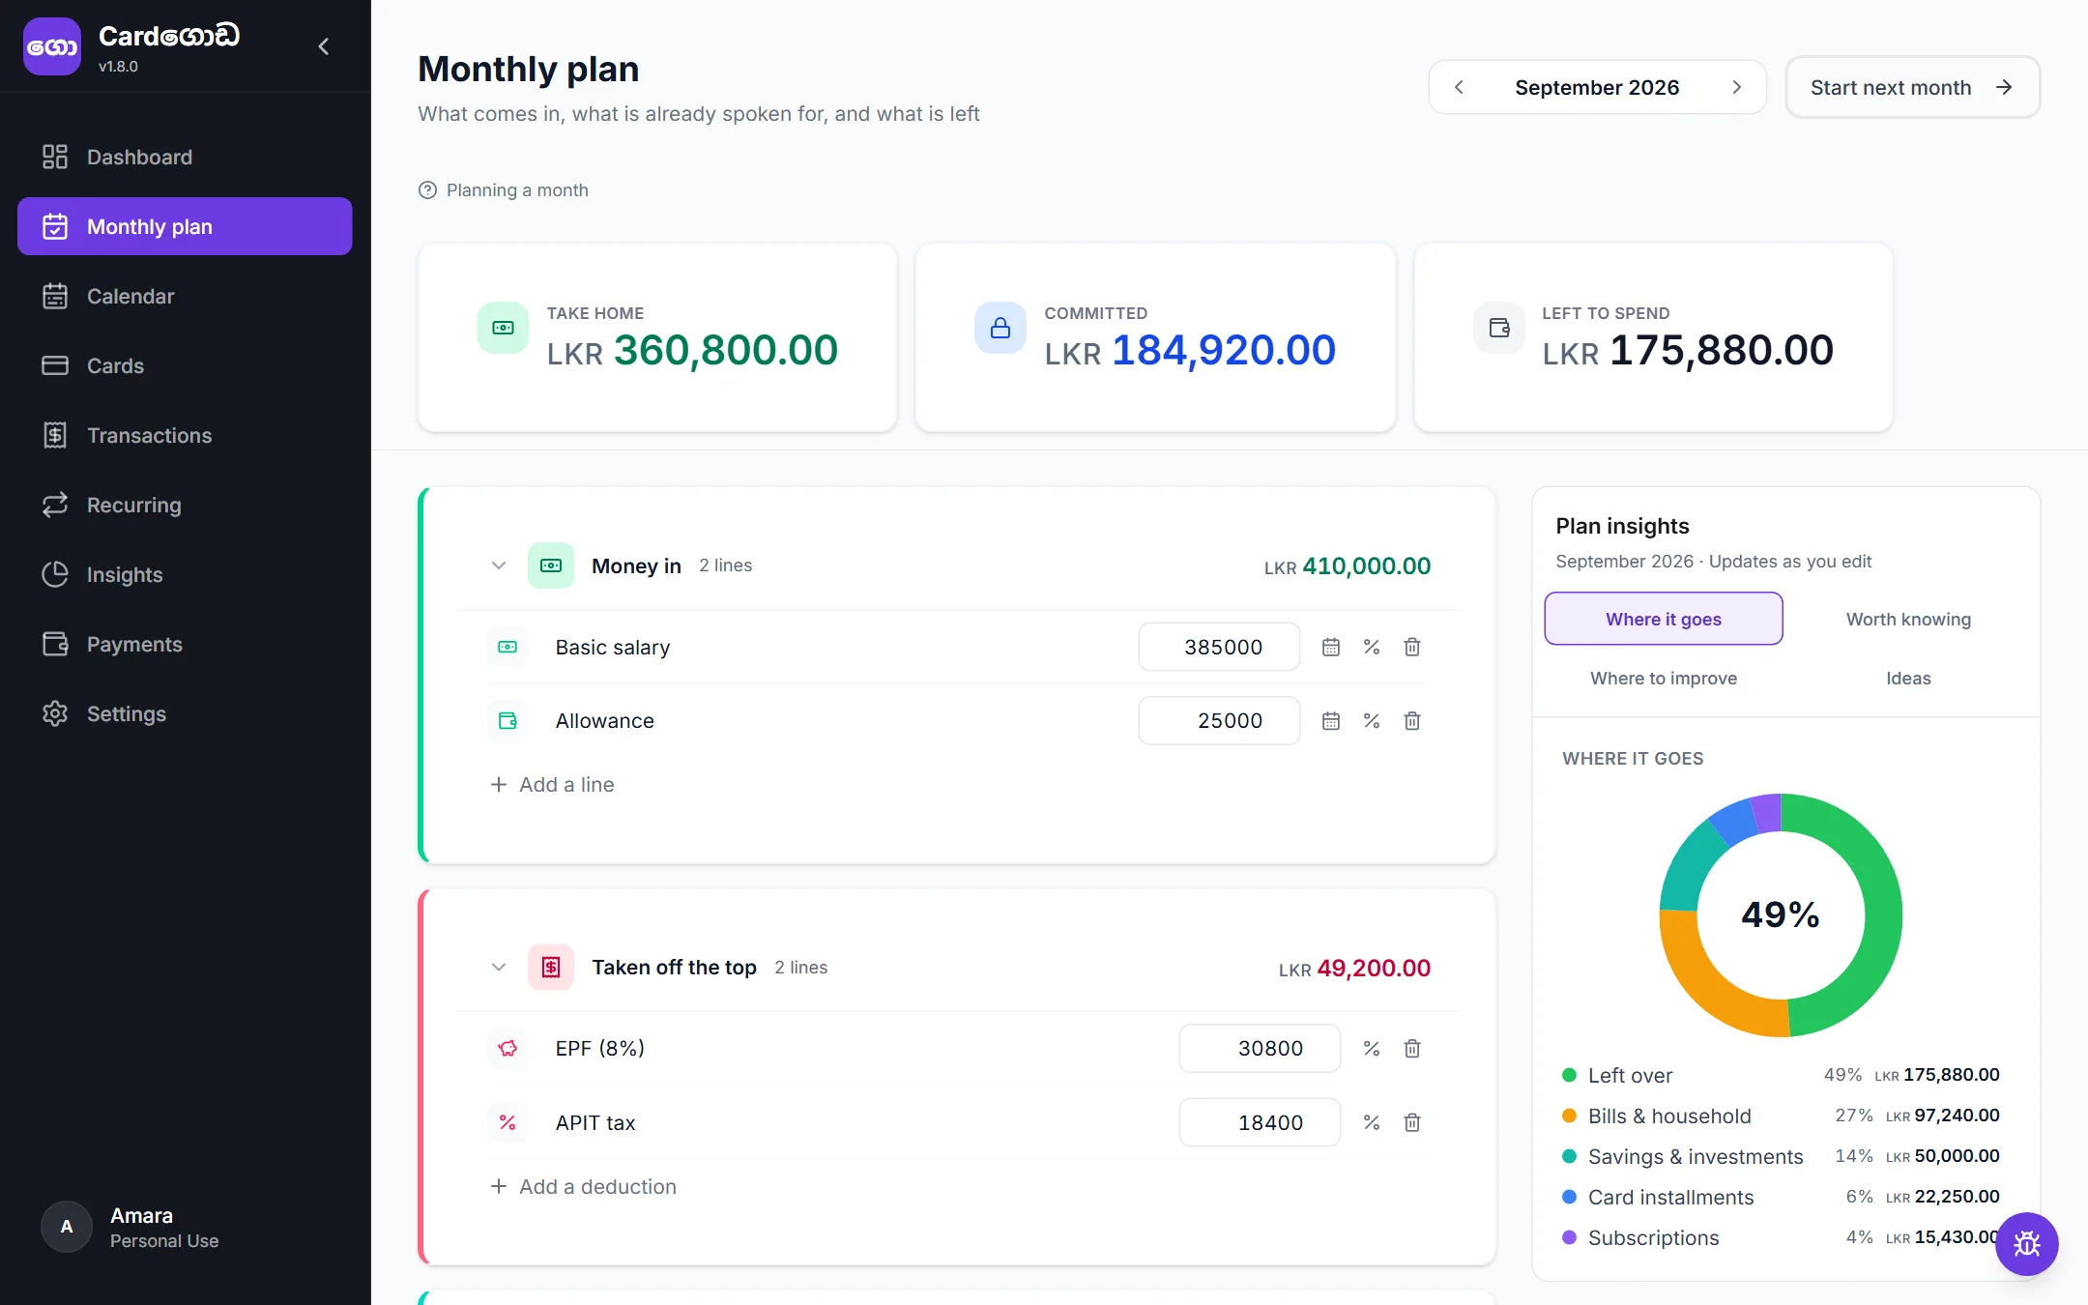Click the EPF (8%) amount field

point(1260,1049)
